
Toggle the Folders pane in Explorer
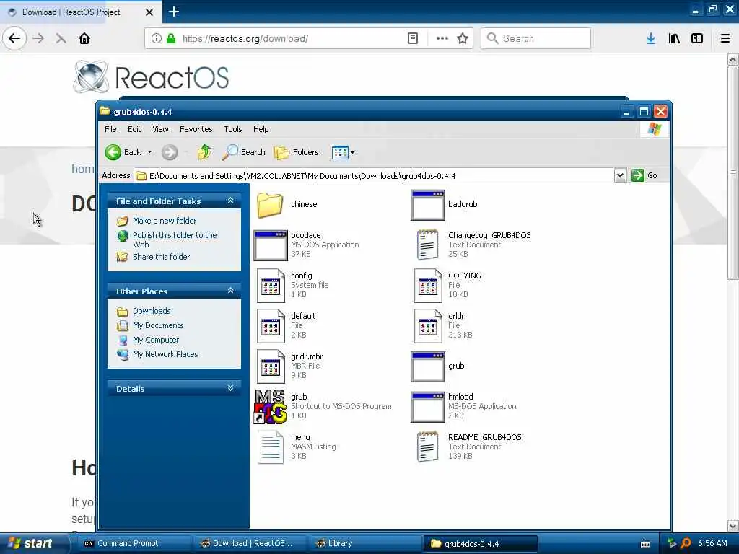tap(297, 152)
